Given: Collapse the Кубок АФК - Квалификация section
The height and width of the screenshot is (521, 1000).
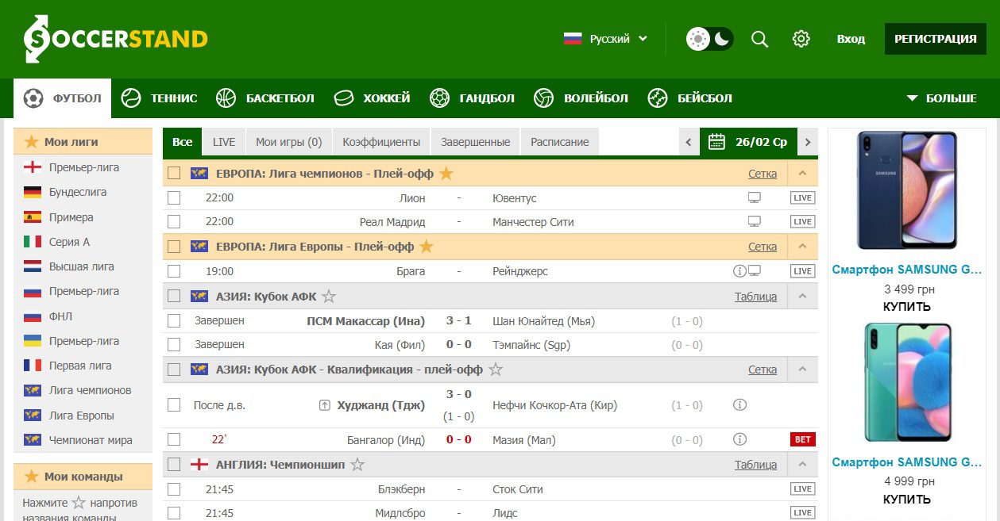Looking at the screenshot, I should [802, 370].
